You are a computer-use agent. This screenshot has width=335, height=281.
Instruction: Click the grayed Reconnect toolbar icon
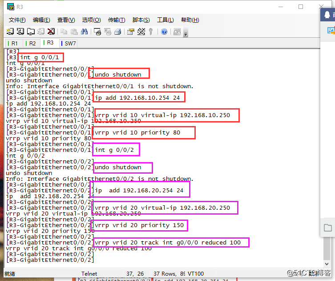click(x=41, y=32)
